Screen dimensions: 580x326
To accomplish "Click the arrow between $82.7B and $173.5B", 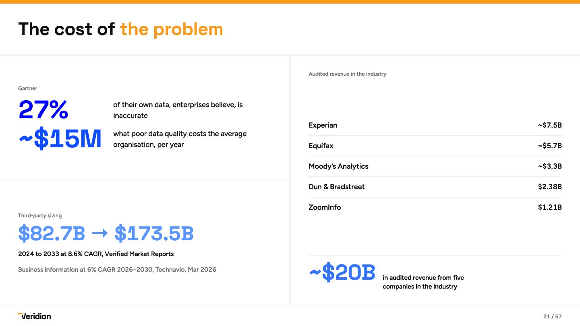I will coord(100,233).
